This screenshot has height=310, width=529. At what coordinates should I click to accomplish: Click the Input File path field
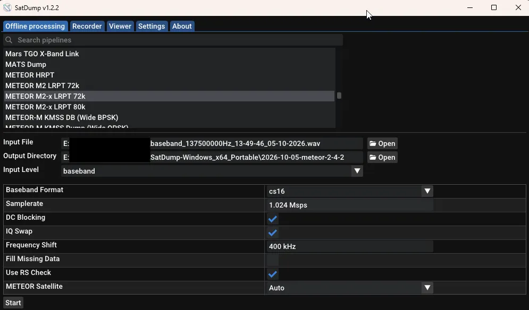212,143
